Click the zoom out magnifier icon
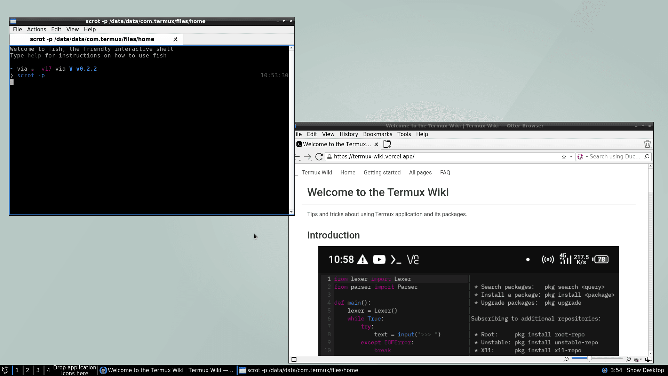This screenshot has width=668, height=376. pos(566,359)
